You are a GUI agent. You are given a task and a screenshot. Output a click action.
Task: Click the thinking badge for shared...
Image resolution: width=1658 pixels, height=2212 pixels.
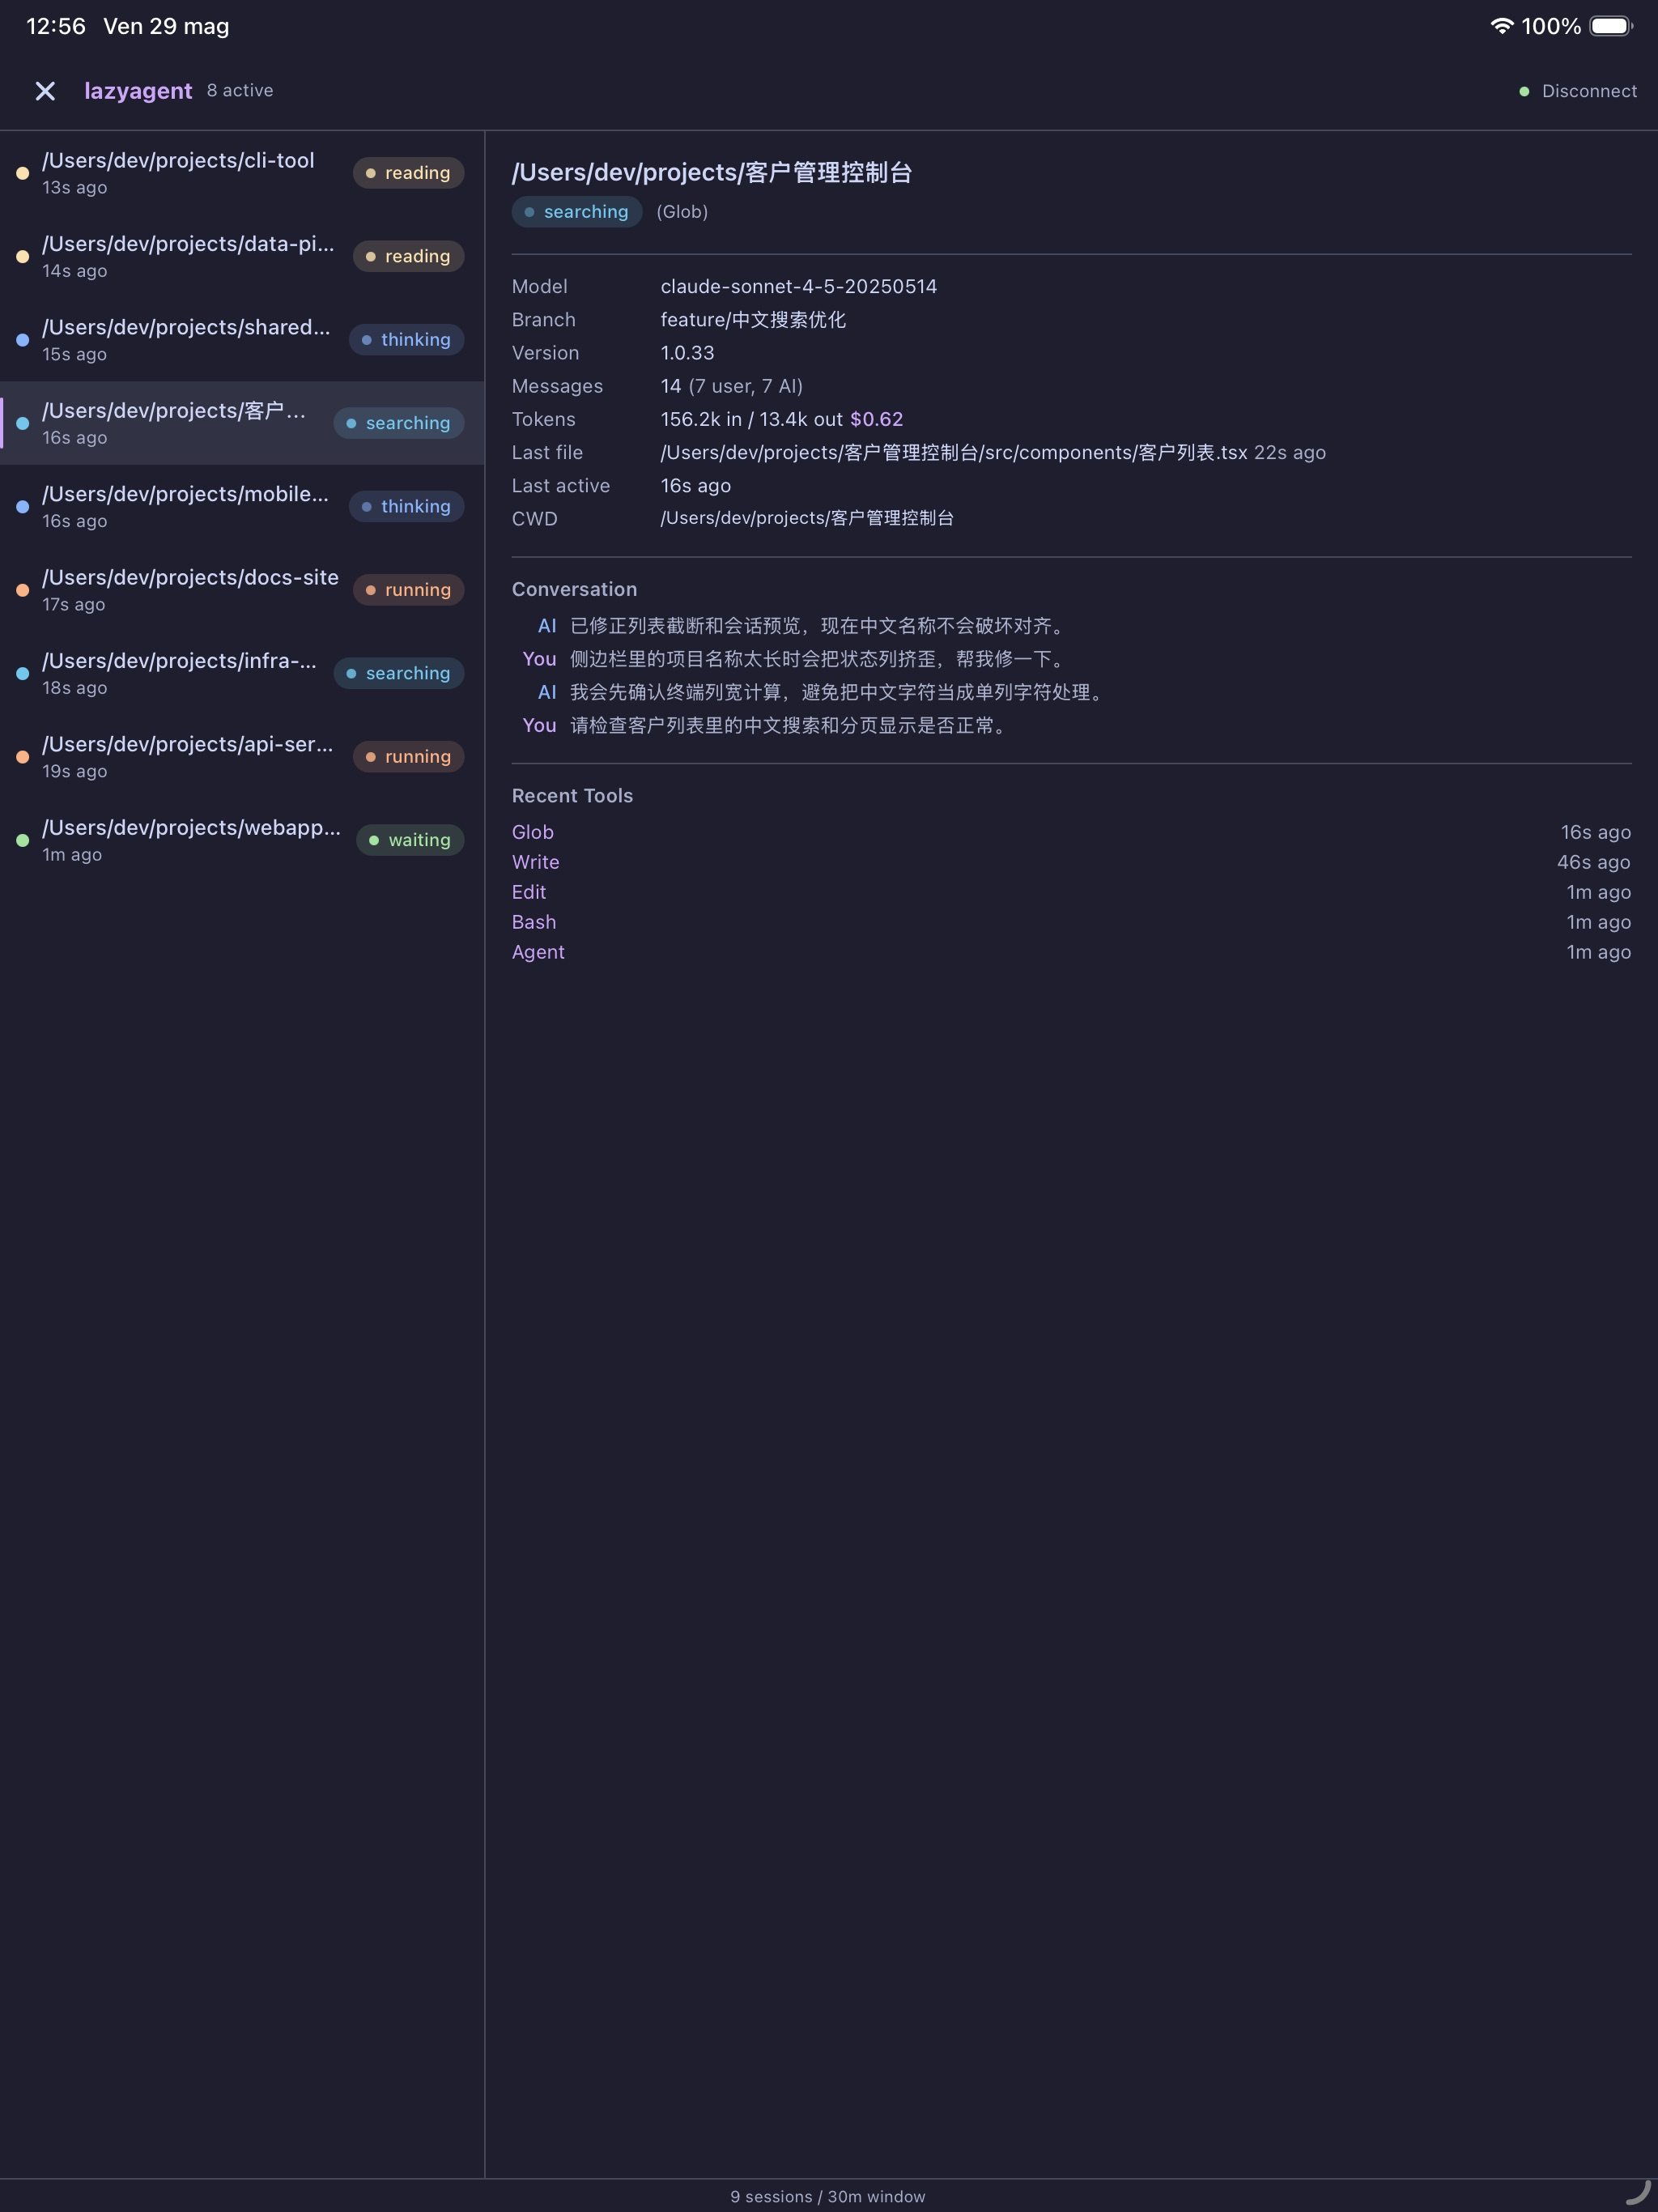click(x=406, y=340)
